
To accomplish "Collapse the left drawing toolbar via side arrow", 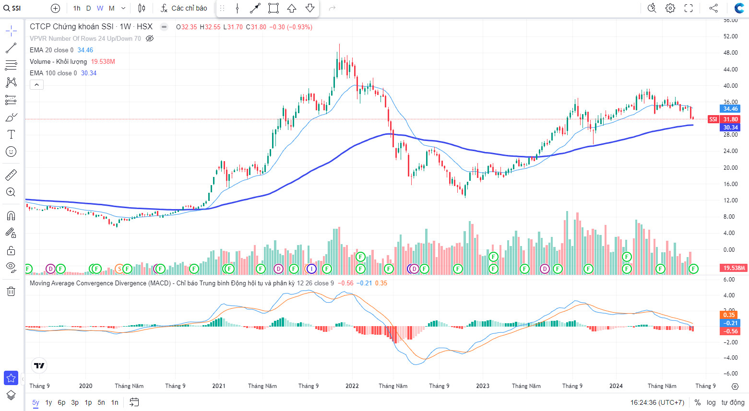I will click(x=22, y=379).
